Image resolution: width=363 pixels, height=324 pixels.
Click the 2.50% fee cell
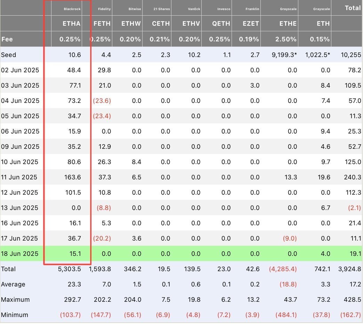286,39
